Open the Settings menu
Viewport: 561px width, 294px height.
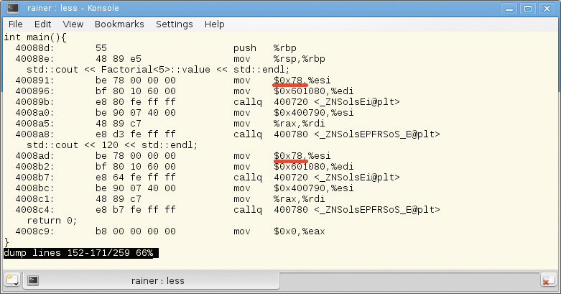174,24
